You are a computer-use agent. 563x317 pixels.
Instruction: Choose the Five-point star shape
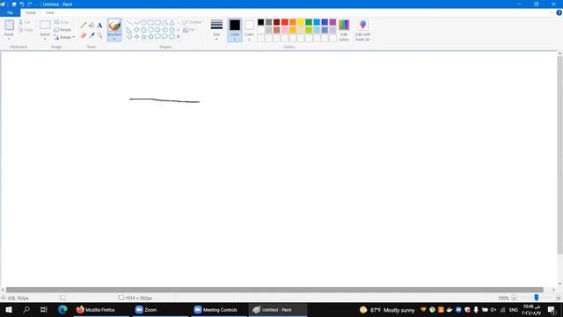coord(143,37)
